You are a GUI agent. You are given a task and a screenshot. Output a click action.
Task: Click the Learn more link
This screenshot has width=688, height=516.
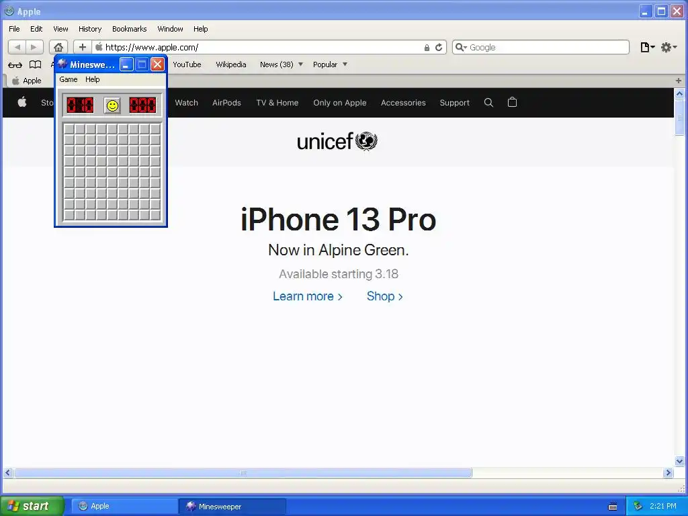tap(308, 296)
